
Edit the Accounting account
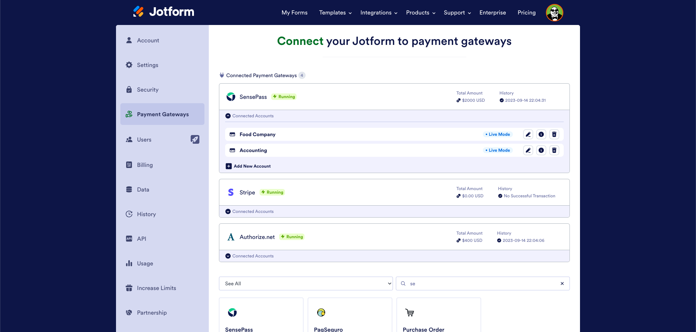point(528,150)
